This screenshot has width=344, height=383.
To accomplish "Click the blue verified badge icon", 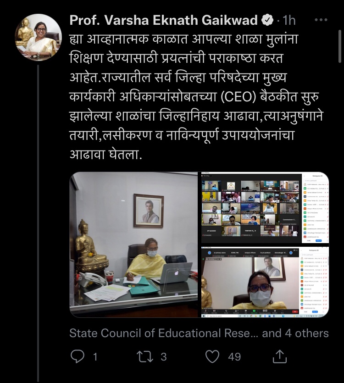I will [x=267, y=20].
